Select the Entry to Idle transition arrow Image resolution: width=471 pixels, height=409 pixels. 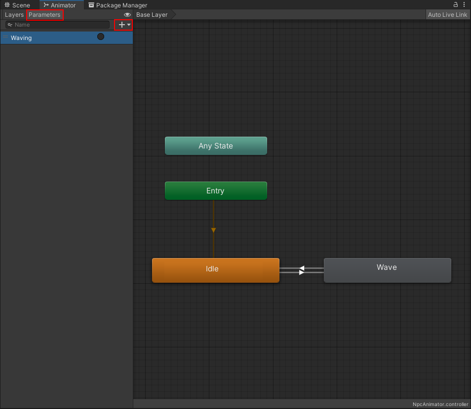point(213,230)
